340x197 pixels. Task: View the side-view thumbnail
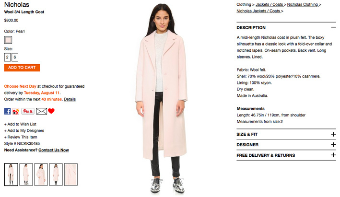[x=26, y=174]
